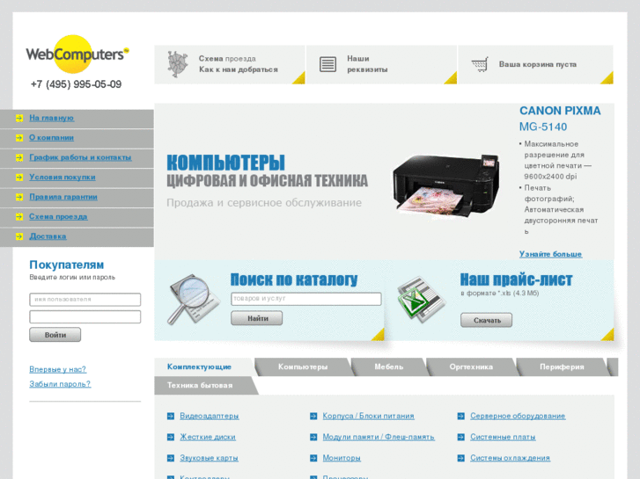Open Мониторы category link
The width and height of the screenshot is (640, 479).
[342, 458]
